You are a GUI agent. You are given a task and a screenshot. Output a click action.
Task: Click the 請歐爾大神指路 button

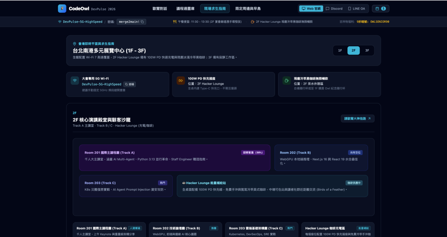tap(358, 118)
